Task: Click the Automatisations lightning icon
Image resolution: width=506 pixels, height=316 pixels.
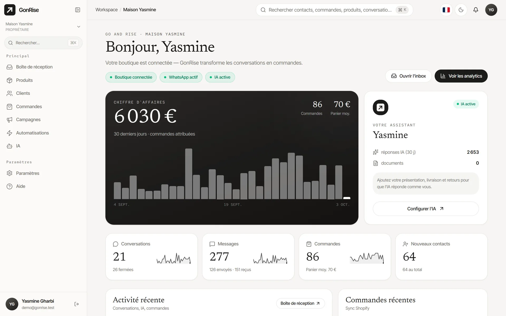Action: tap(9, 133)
